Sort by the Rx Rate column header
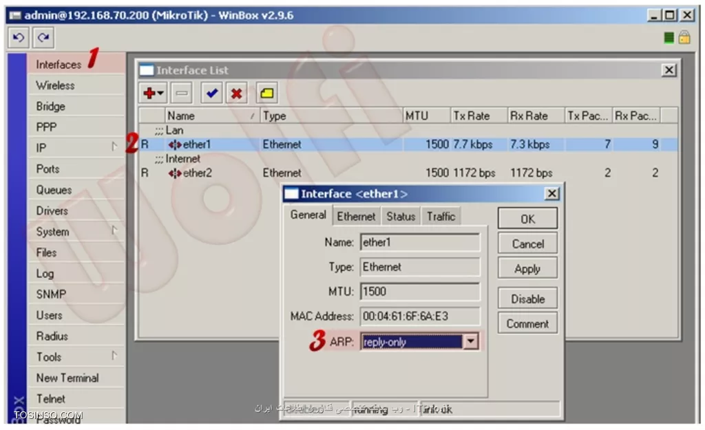Viewport: 705px width, 430px height. (x=536, y=116)
